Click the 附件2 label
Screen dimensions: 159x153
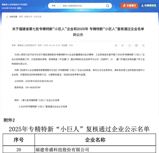tap(9, 120)
